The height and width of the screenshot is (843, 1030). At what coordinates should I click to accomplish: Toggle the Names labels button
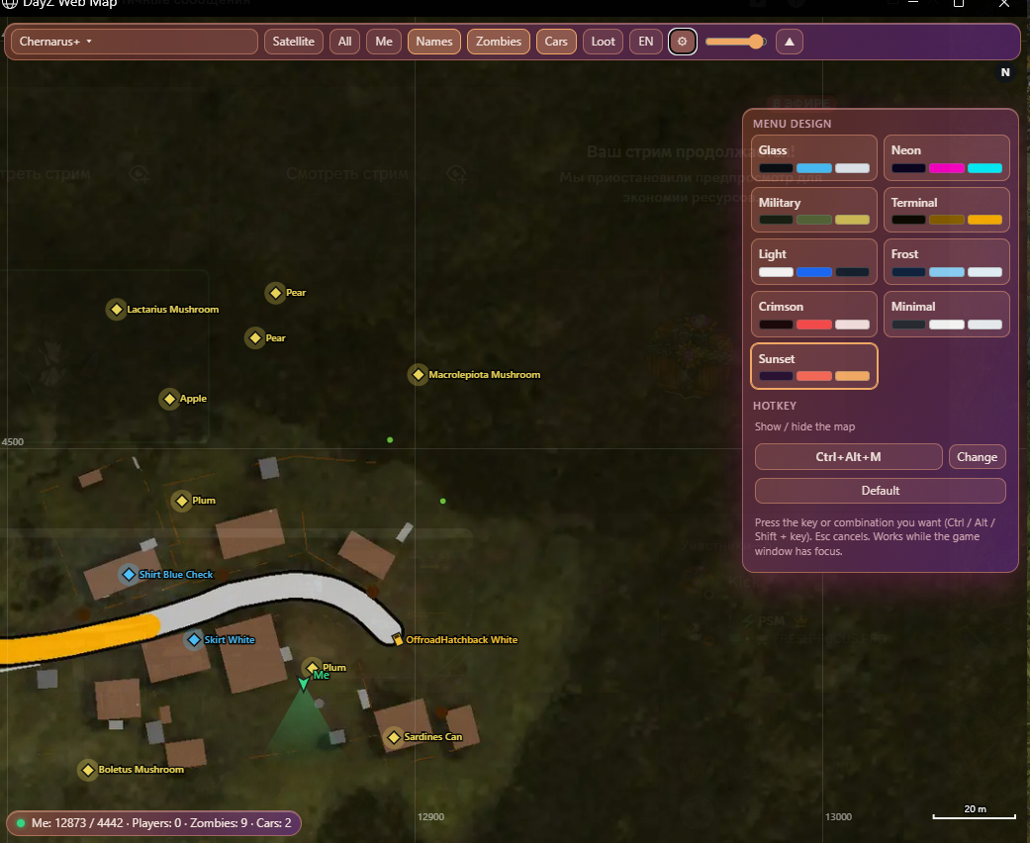point(434,42)
